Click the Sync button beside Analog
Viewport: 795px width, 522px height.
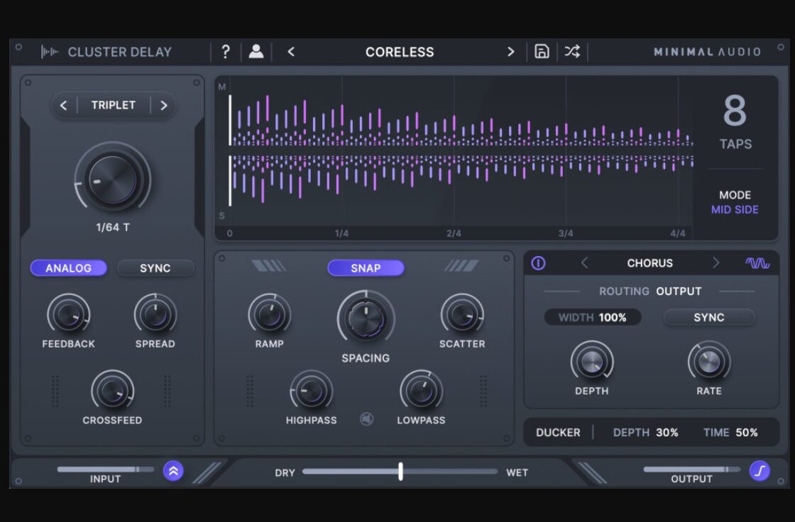click(x=155, y=268)
